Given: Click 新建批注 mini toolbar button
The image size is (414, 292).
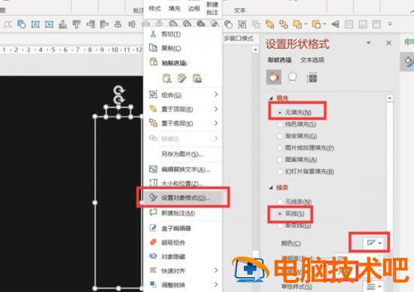Looking at the screenshot, I should [212, 8].
